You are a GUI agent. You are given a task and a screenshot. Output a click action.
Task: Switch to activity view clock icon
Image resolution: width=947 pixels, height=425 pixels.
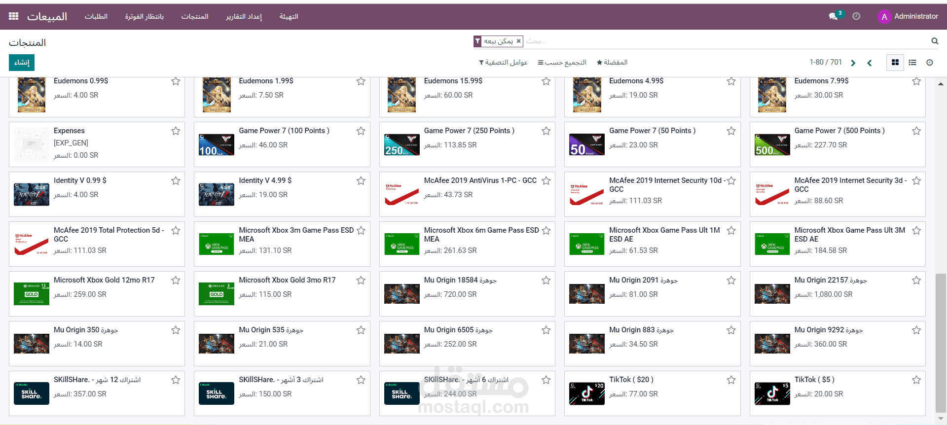[930, 63]
